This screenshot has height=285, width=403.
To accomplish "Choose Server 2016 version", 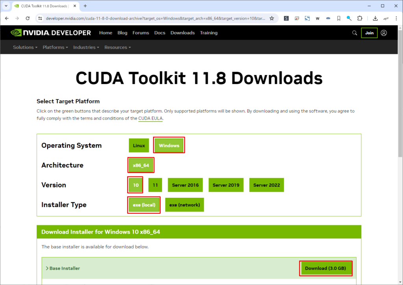I will click(185, 185).
